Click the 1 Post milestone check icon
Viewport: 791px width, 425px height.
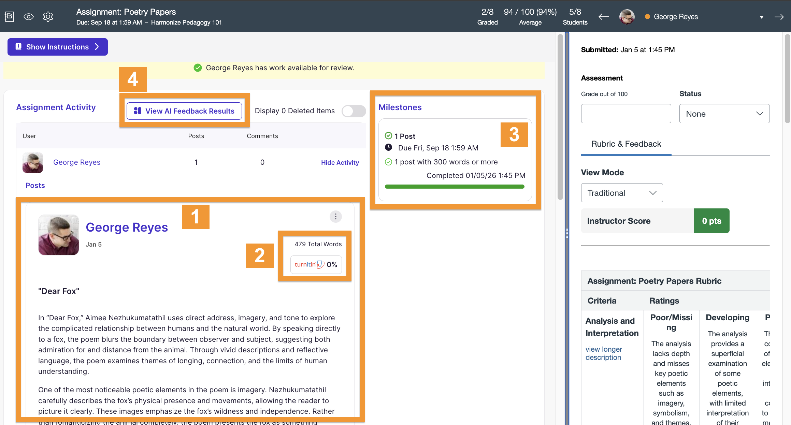click(x=388, y=136)
